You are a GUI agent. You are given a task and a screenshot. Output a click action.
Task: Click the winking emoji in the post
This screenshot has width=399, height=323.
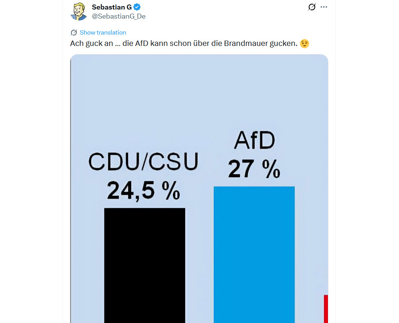304,44
